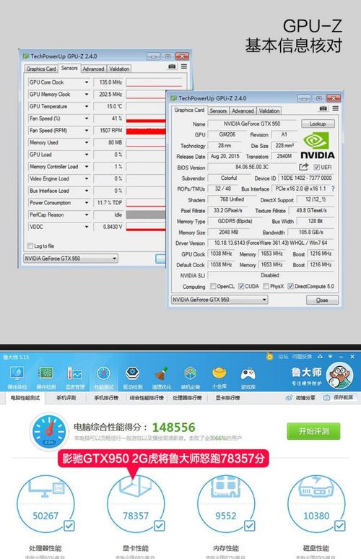This screenshot has height=559, width=361.
Task: Switch to Sensors tab in Graphics Card window
Action: (x=218, y=111)
